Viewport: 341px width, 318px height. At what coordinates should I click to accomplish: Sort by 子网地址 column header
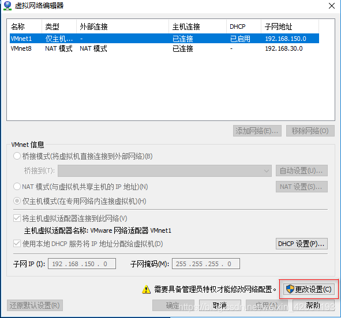[290, 26]
